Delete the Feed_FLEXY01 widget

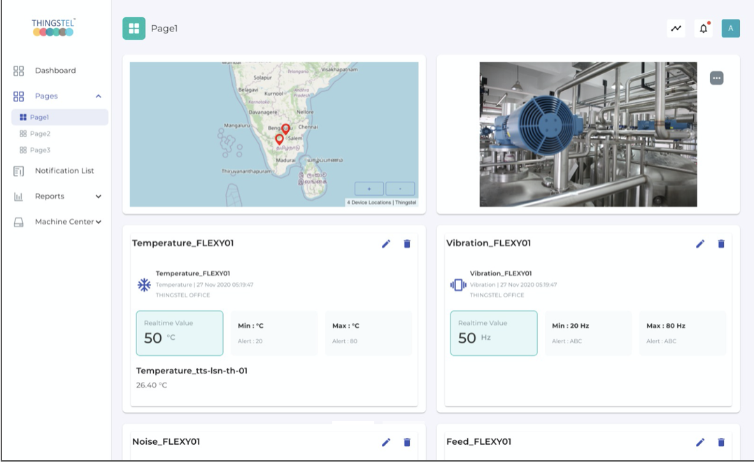721,442
